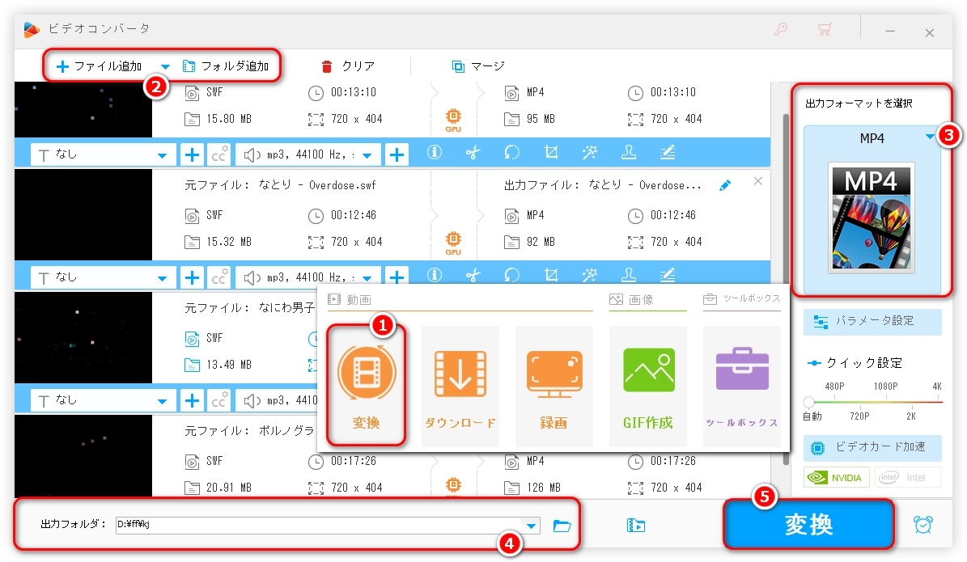Open the 変換 (Convert) module
The image size is (967, 562).
pyautogui.click(x=366, y=386)
